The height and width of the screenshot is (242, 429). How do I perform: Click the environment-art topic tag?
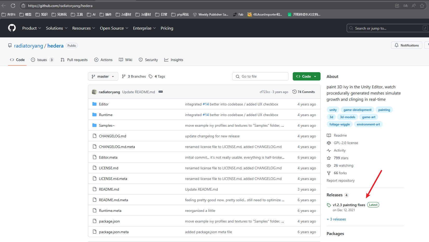tap(368, 124)
